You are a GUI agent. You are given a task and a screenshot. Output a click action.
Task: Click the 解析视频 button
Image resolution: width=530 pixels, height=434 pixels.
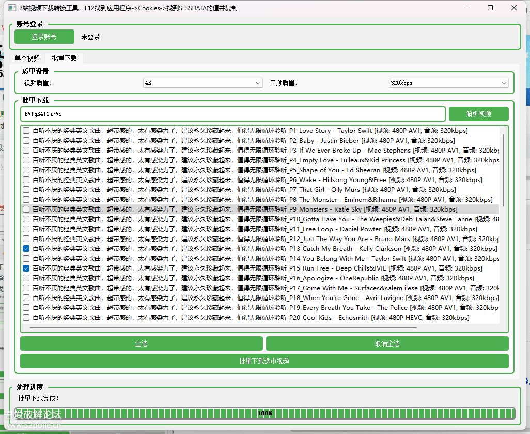pos(478,114)
